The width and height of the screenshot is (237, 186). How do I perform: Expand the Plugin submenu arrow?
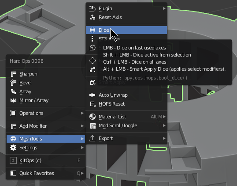[x=164, y=8]
